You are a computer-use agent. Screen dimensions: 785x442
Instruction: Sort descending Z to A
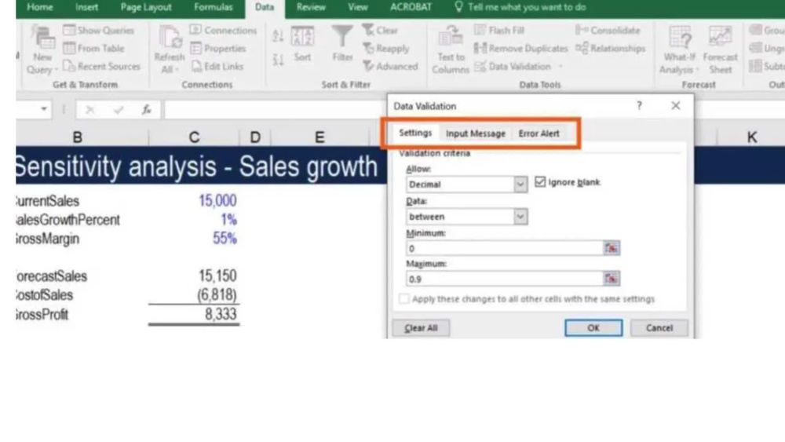(278, 60)
